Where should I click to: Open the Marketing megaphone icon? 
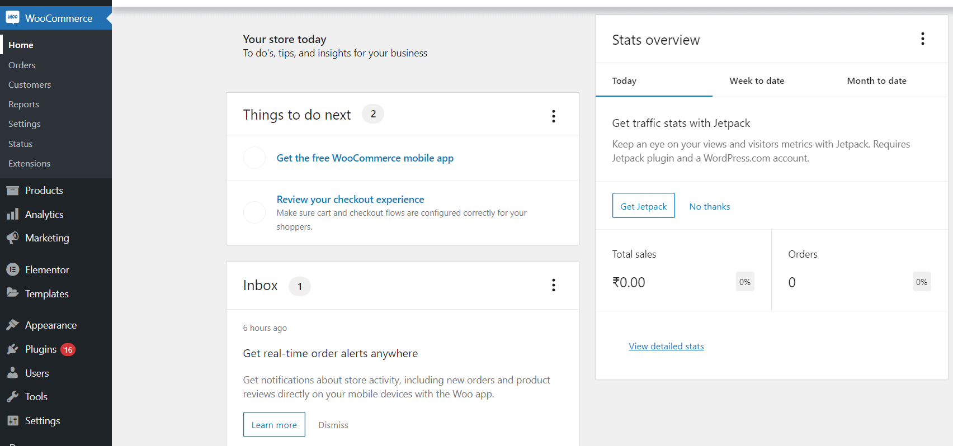[12, 238]
